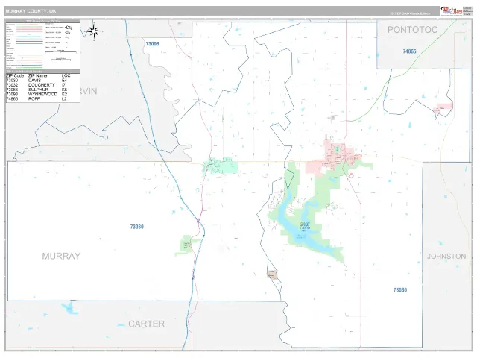Click the compass rose symbol
The height and width of the screenshot is (358, 477).
click(95, 31)
